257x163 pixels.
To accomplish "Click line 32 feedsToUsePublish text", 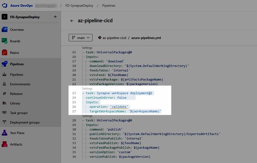I will coord(116,139).
